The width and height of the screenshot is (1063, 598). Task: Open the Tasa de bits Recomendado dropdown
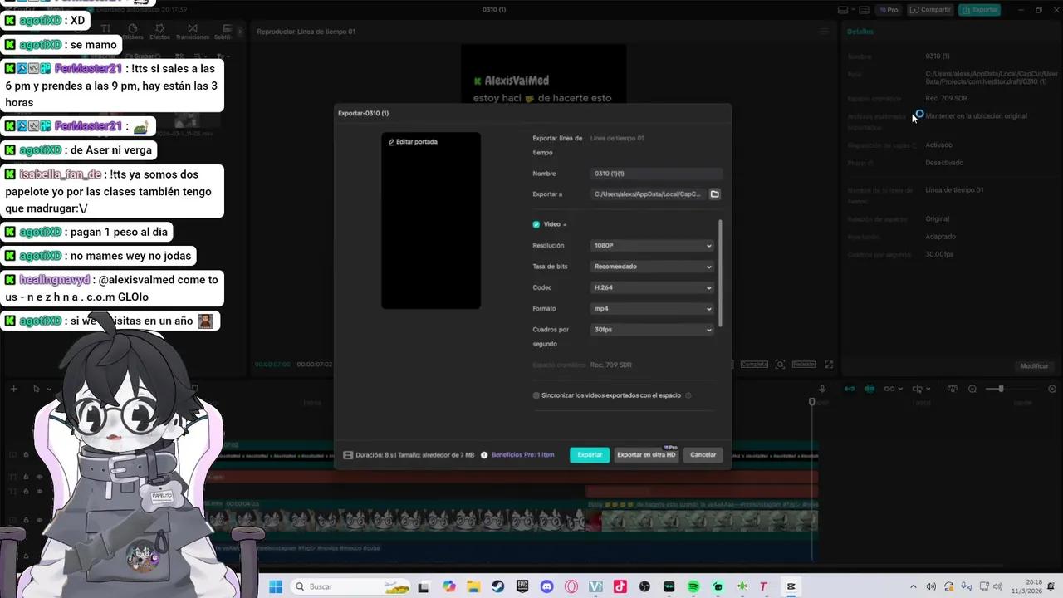point(653,267)
